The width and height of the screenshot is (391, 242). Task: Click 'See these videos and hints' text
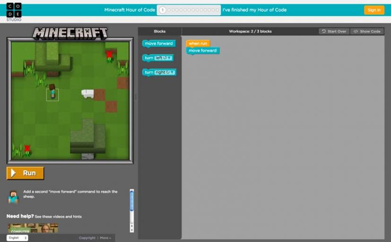click(x=58, y=217)
